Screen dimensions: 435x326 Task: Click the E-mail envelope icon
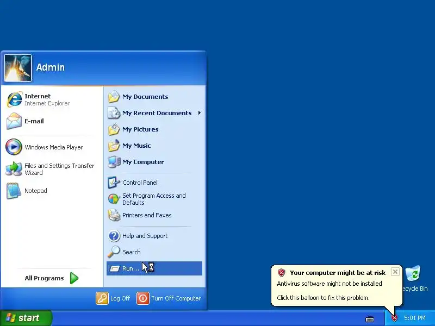(x=14, y=121)
